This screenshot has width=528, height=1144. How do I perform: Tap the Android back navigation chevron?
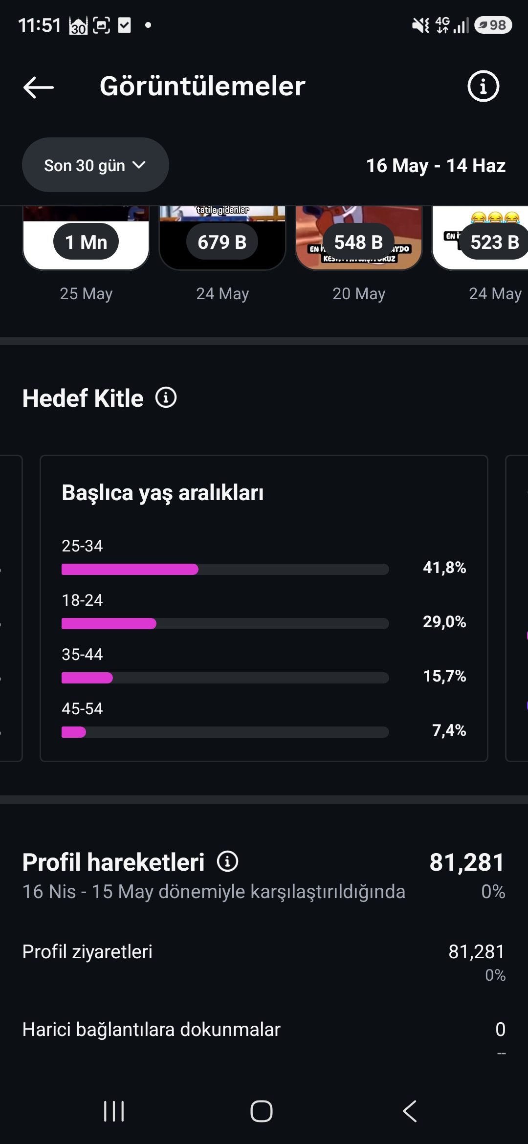pyautogui.click(x=410, y=1111)
